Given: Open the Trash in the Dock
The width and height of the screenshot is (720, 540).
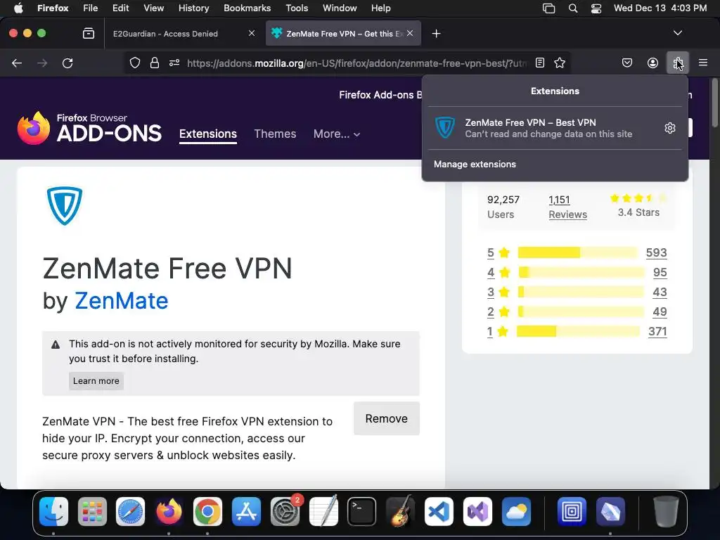Looking at the screenshot, I should (666, 511).
